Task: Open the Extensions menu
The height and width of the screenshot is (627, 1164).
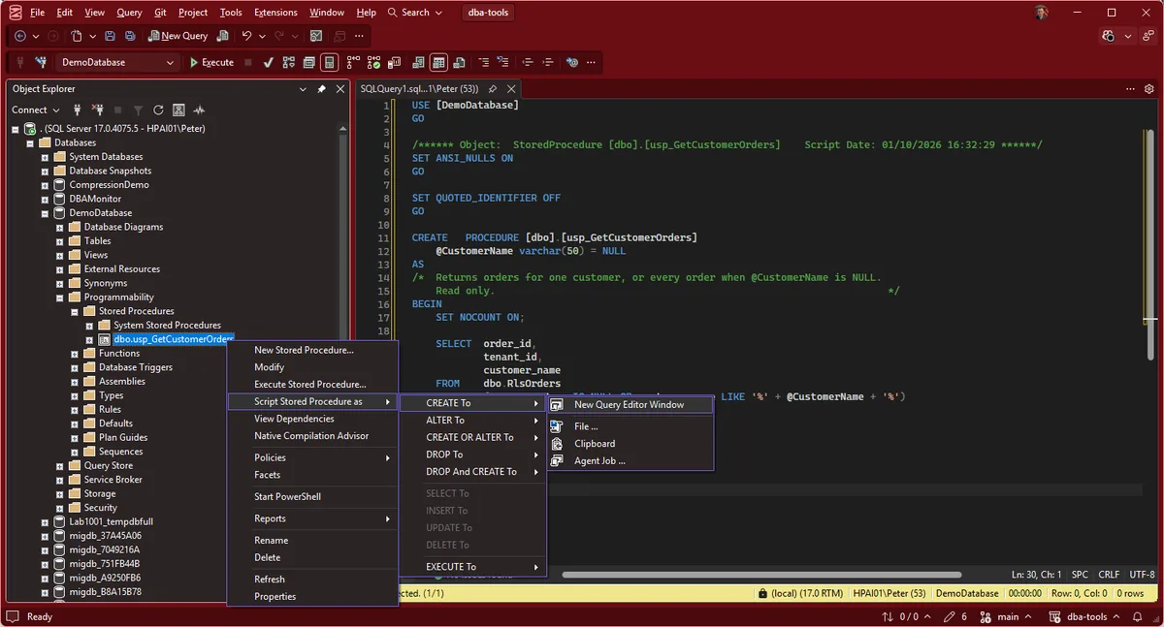Action: (x=275, y=13)
